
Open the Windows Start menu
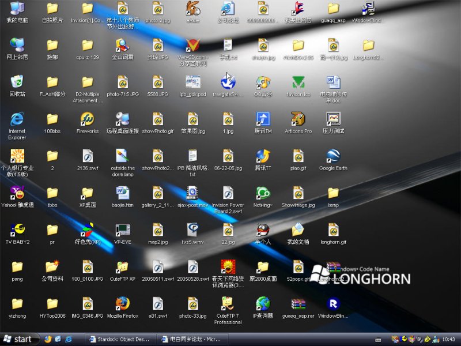point(17,339)
